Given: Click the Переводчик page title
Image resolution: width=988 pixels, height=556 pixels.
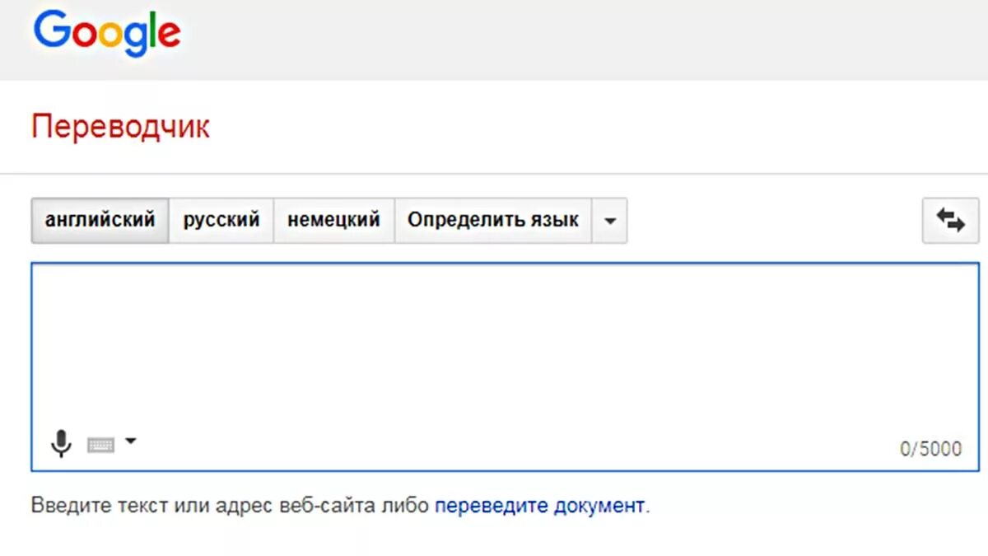Looking at the screenshot, I should [x=120, y=127].
